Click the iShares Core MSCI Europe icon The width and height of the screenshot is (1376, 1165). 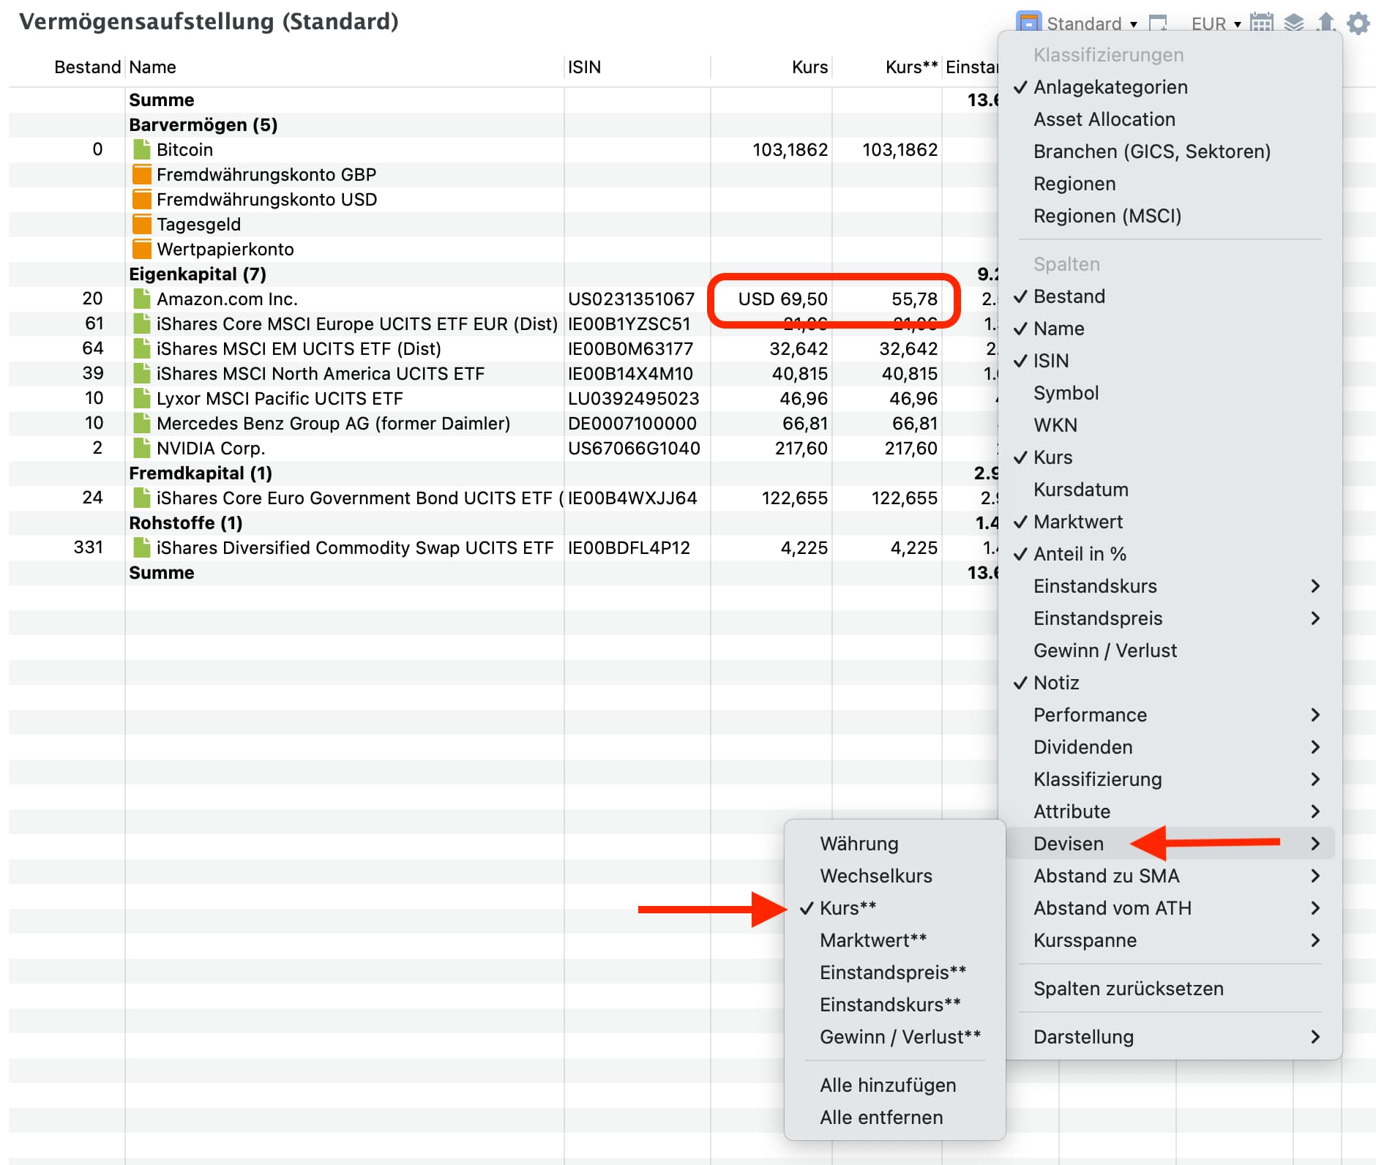(x=142, y=323)
